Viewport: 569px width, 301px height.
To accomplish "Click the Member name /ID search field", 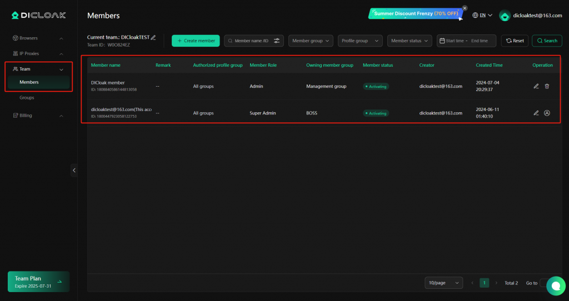I will point(250,41).
